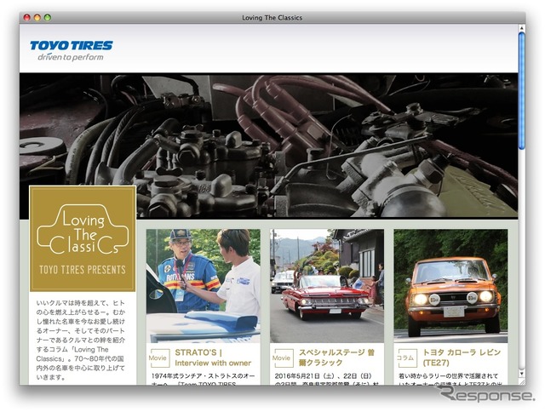The image size is (545, 412).
Task: Click the 'TOYO TIRES PRESENTS' text
Action: [83, 270]
